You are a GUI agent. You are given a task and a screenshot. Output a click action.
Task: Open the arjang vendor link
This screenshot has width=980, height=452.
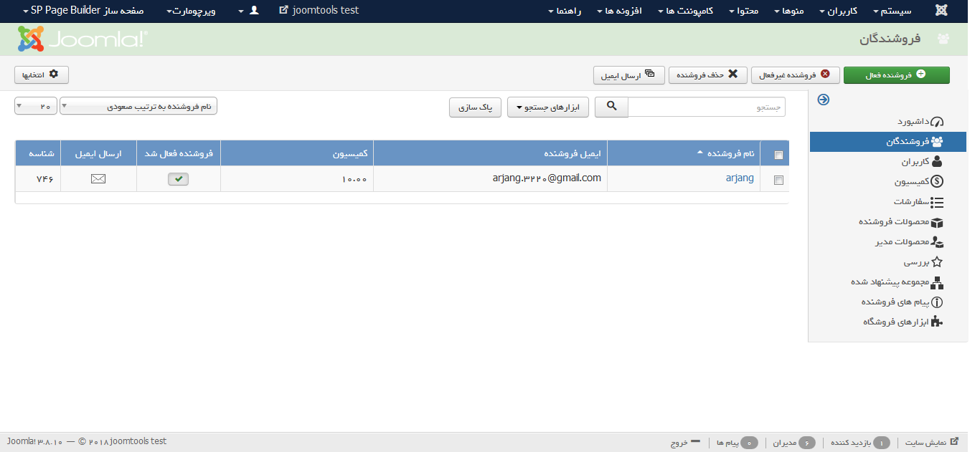pyautogui.click(x=739, y=178)
